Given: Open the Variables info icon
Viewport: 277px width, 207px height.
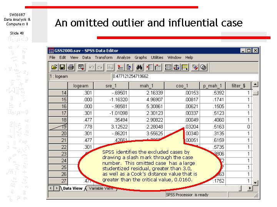Looking at the screenshot, I should coord(129,67).
